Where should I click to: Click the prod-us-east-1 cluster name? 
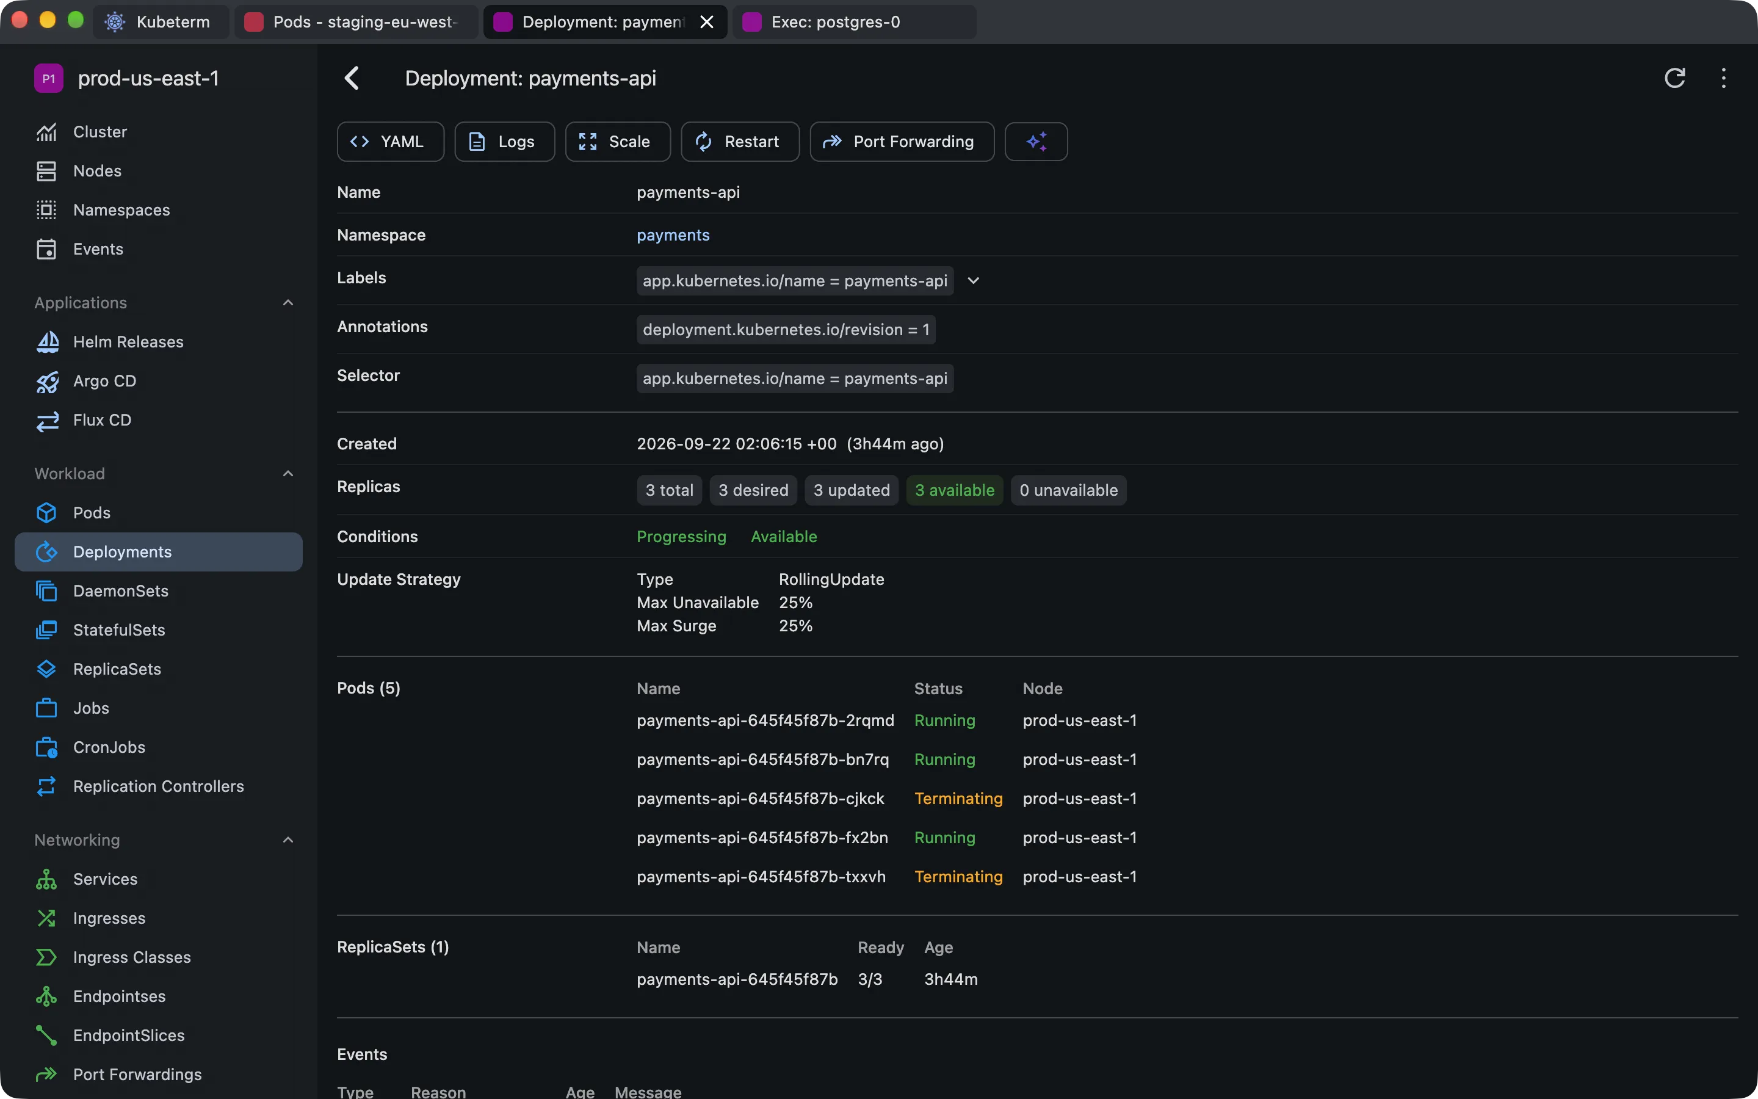(x=148, y=79)
